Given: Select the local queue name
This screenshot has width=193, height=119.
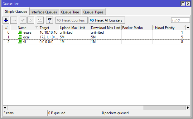Looking at the screenshot, I should tap(26, 37).
